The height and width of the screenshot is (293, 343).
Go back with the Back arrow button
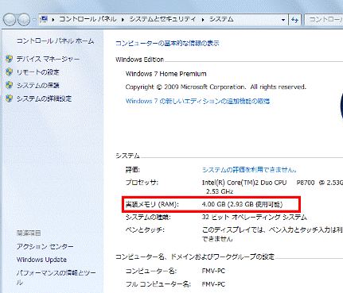9,19
